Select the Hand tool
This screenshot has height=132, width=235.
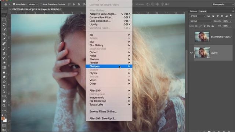click(x=4, y=101)
